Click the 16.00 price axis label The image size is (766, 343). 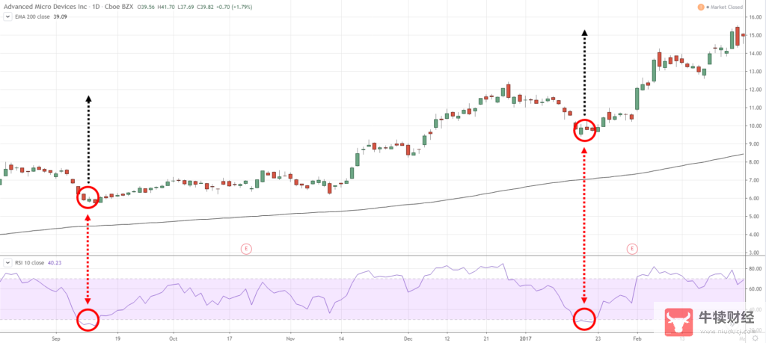point(755,17)
